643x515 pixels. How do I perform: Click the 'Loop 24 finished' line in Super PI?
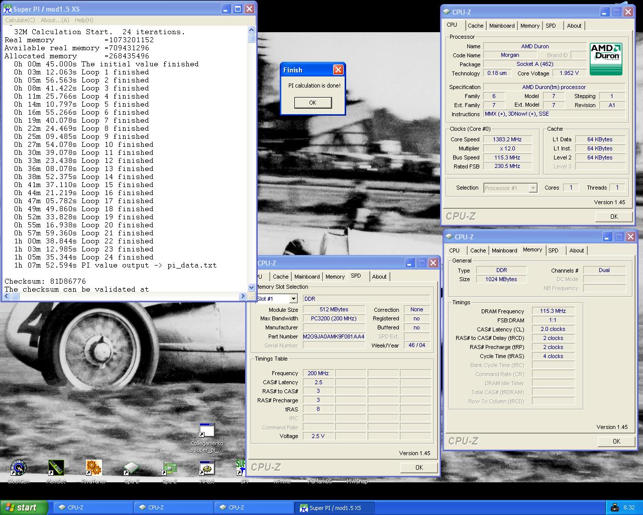click(x=83, y=257)
